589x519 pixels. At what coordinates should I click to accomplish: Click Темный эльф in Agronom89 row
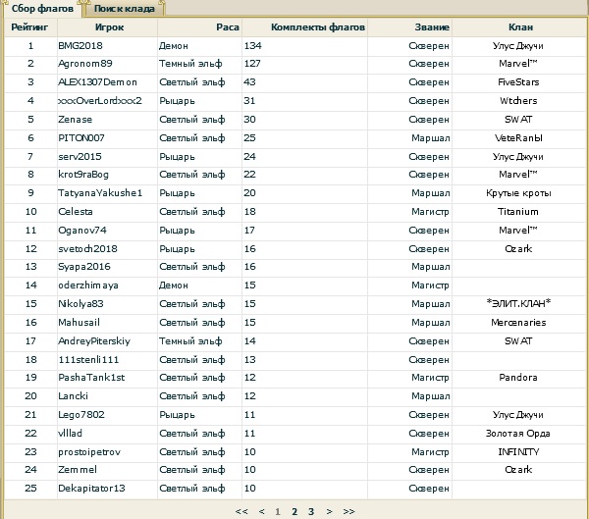[190, 64]
